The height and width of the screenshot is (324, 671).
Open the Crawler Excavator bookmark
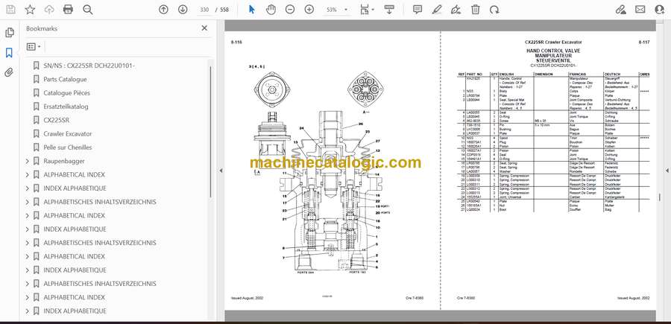click(67, 134)
